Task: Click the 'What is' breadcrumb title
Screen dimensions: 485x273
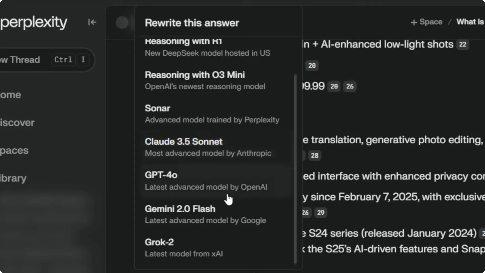Action: click(x=470, y=22)
